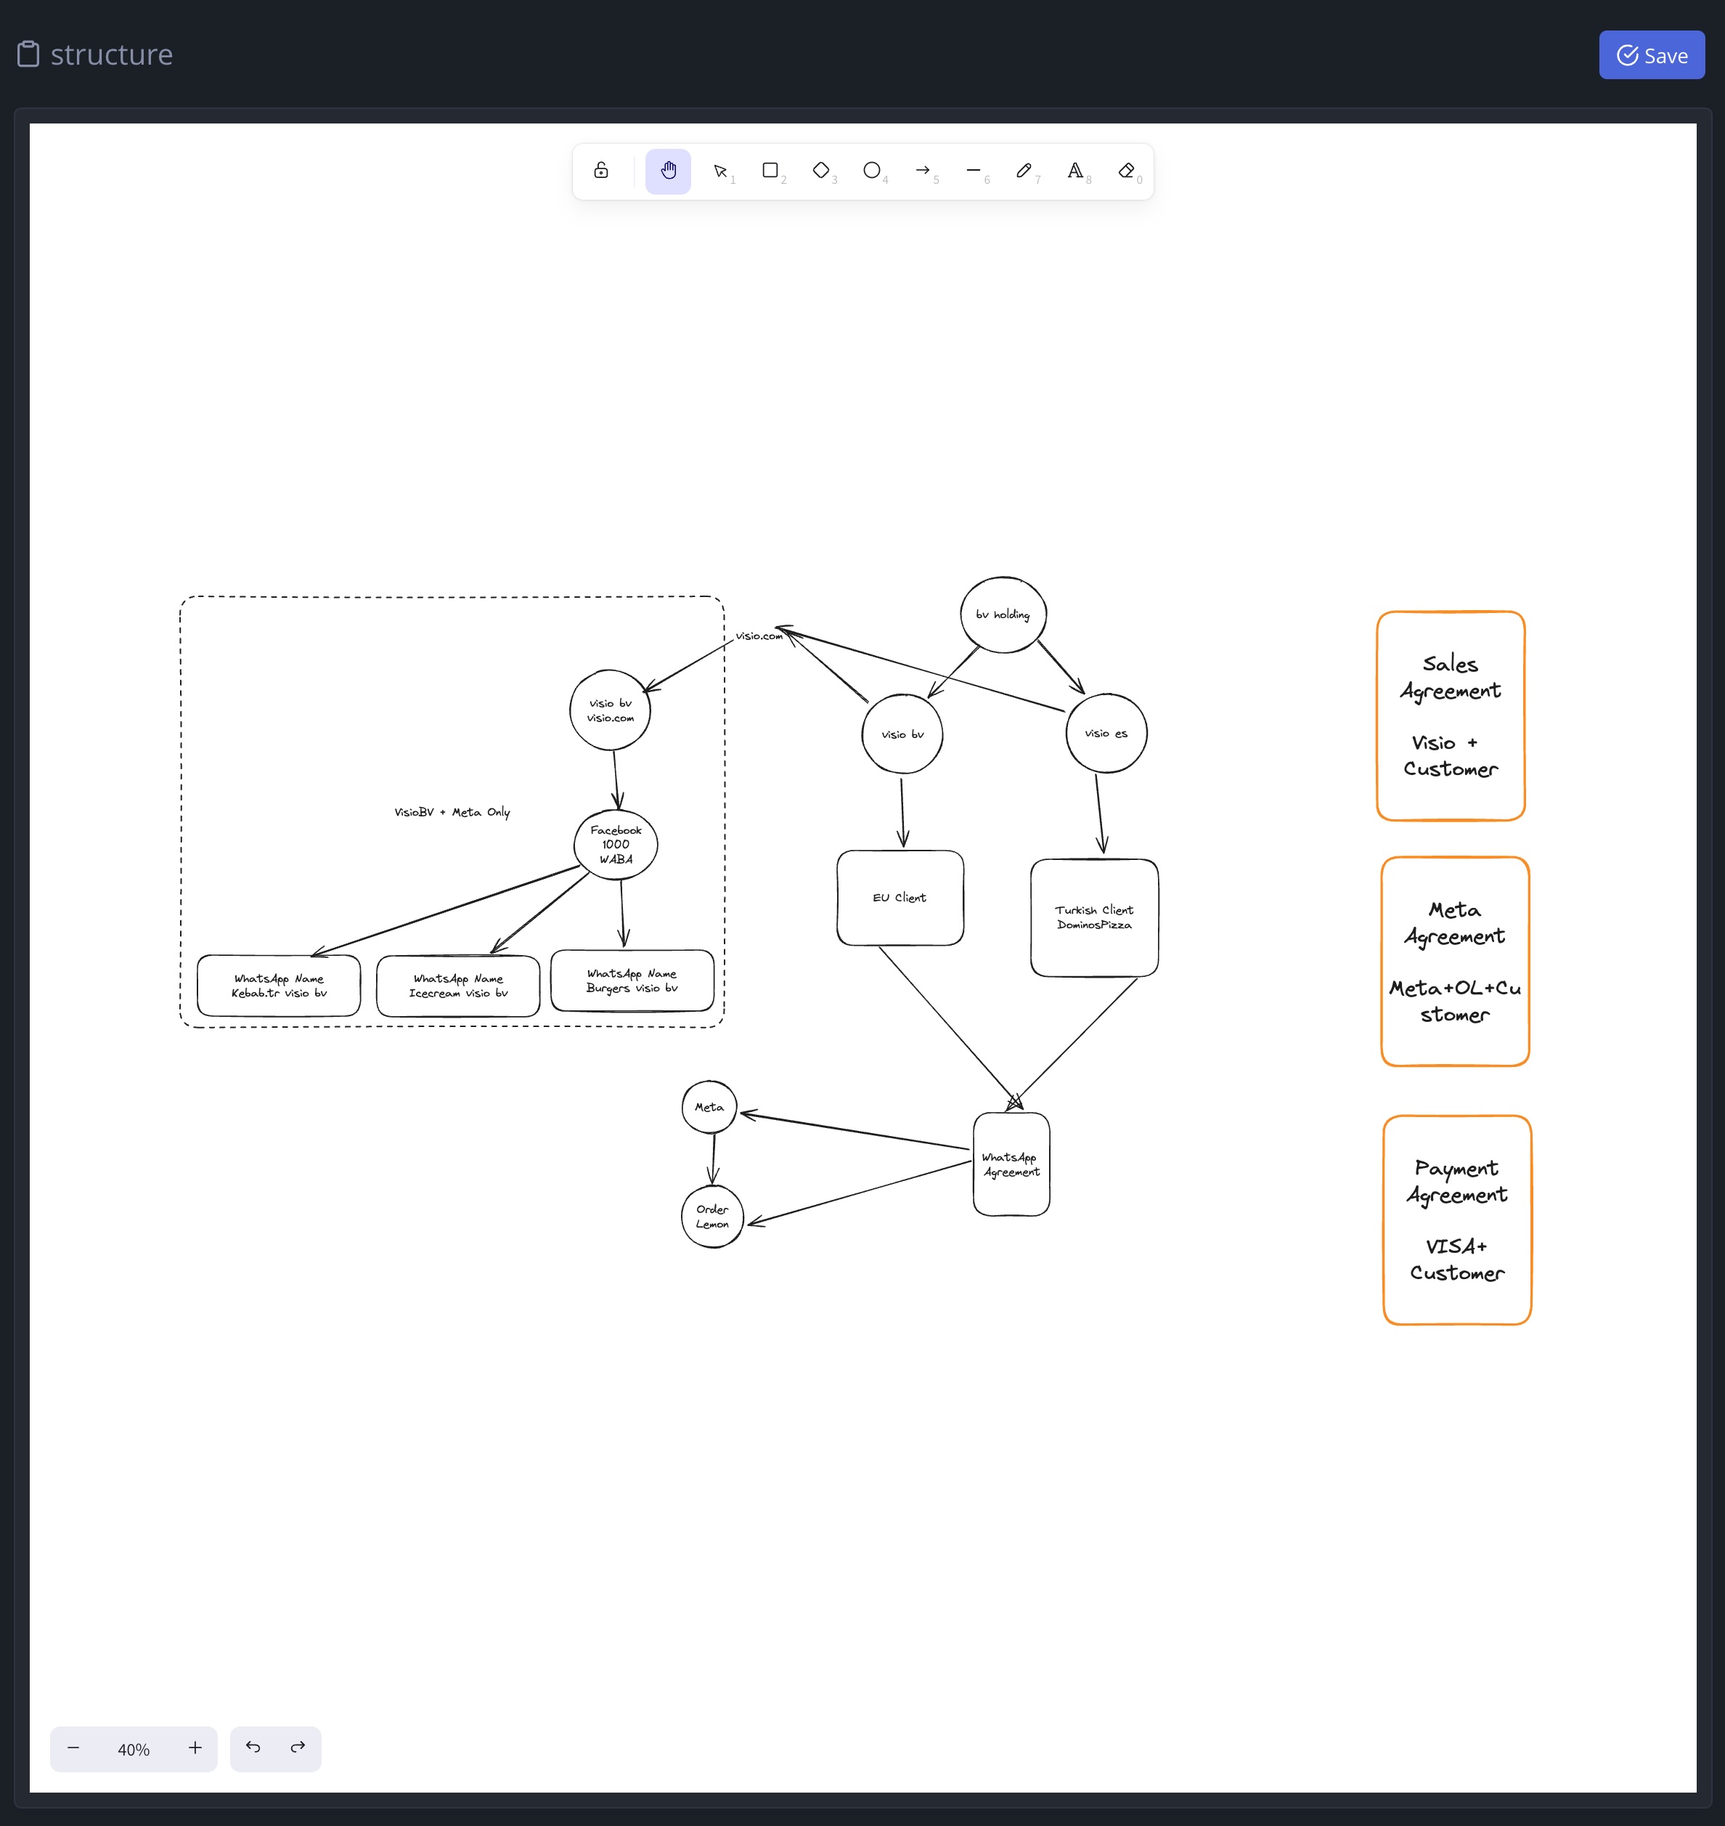
Task: Select the Hand pan tool
Action: (x=669, y=171)
